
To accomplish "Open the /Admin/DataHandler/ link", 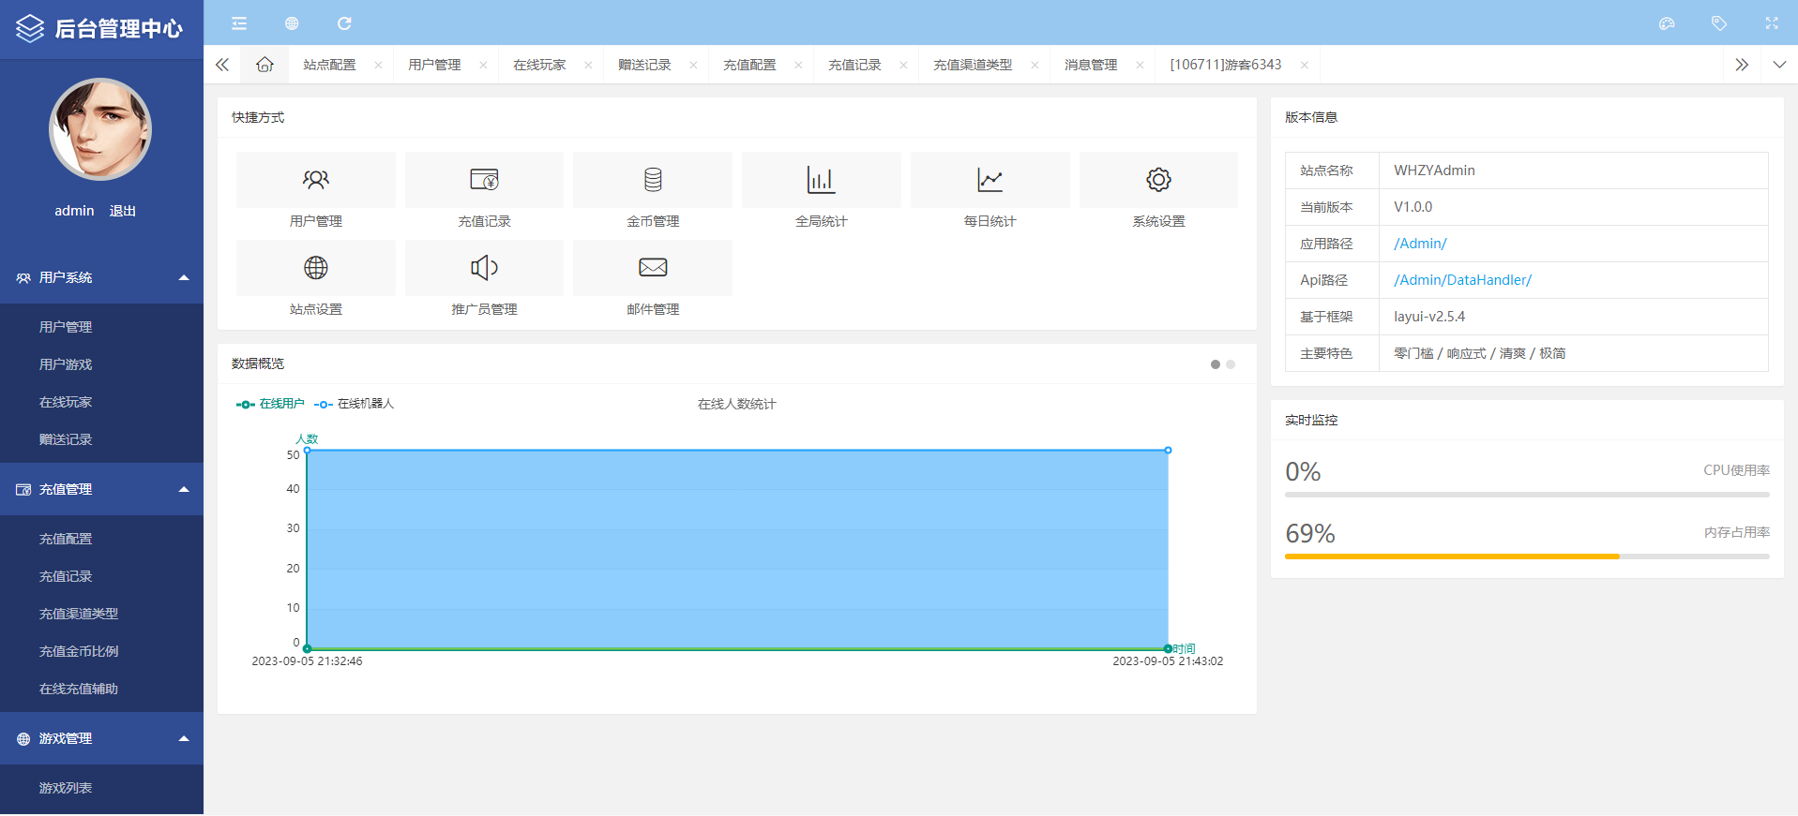I will tap(1462, 280).
